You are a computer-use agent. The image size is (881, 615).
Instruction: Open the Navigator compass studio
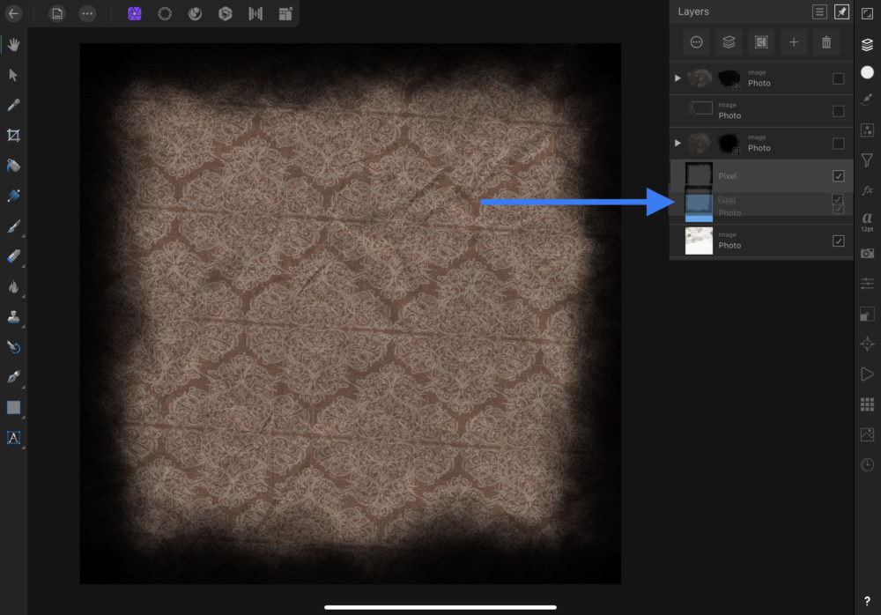tap(867, 344)
